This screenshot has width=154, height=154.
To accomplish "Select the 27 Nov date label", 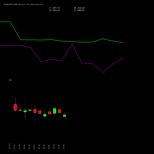I will pos(14,146).
